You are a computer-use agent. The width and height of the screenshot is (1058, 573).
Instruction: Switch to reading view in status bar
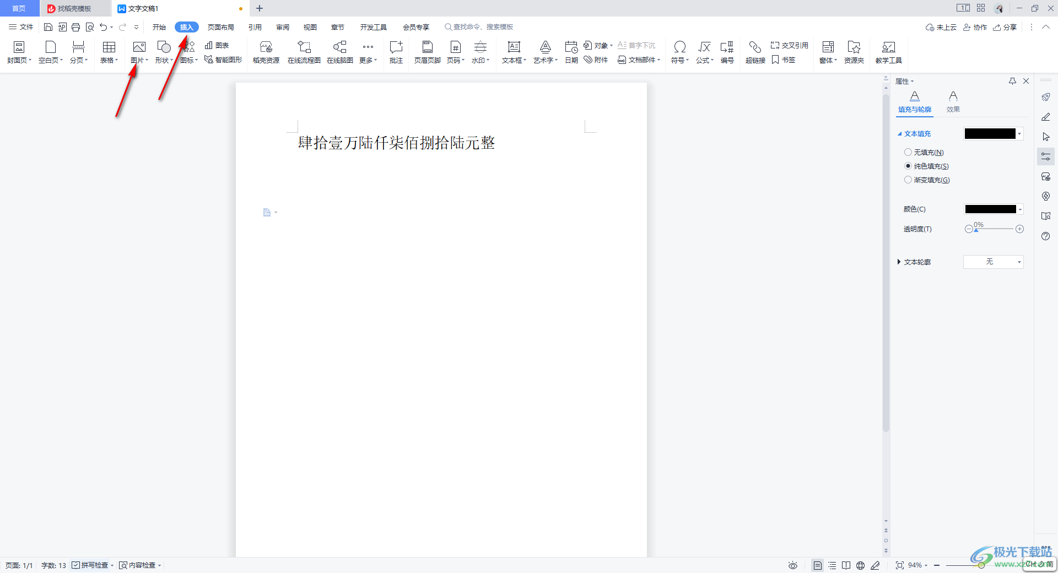[846, 565]
